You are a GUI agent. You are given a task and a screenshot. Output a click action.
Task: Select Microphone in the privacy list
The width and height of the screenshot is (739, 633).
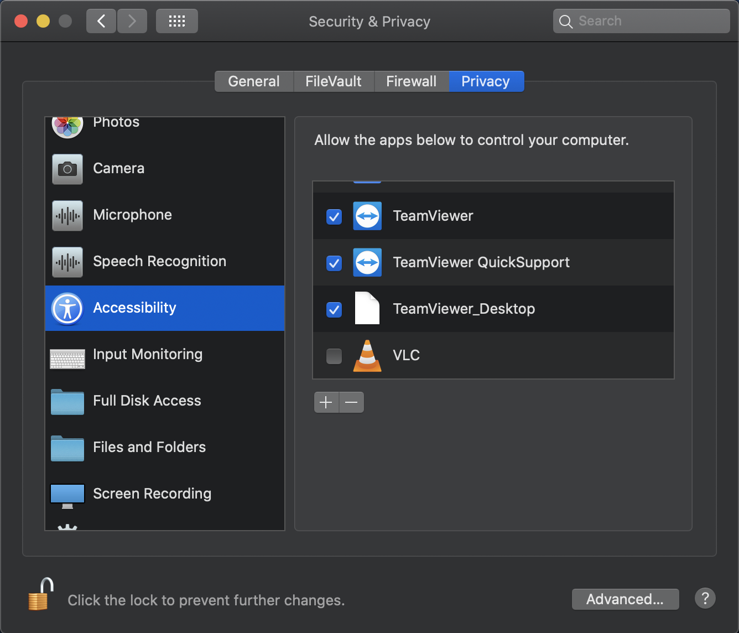[165, 215]
